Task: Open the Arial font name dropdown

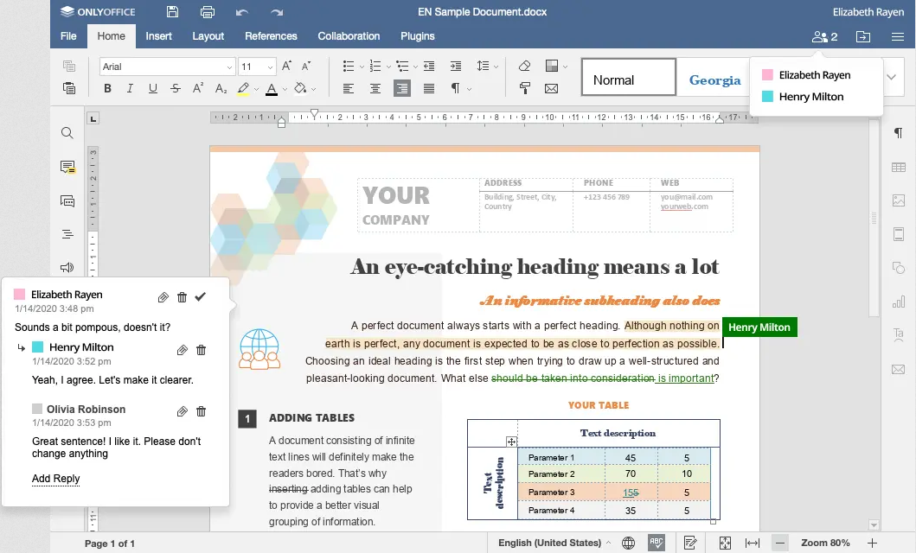Action: [229, 67]
